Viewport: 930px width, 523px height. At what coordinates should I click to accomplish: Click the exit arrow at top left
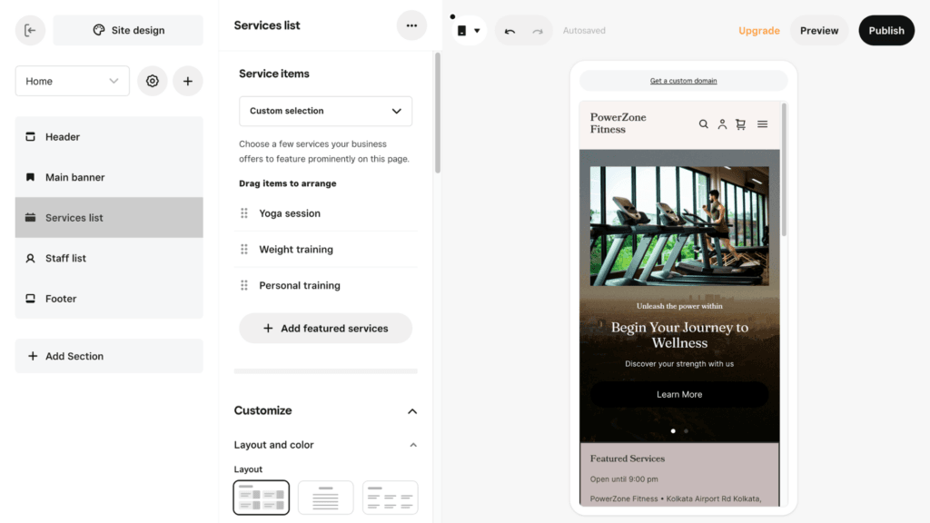tap(29, 30)
